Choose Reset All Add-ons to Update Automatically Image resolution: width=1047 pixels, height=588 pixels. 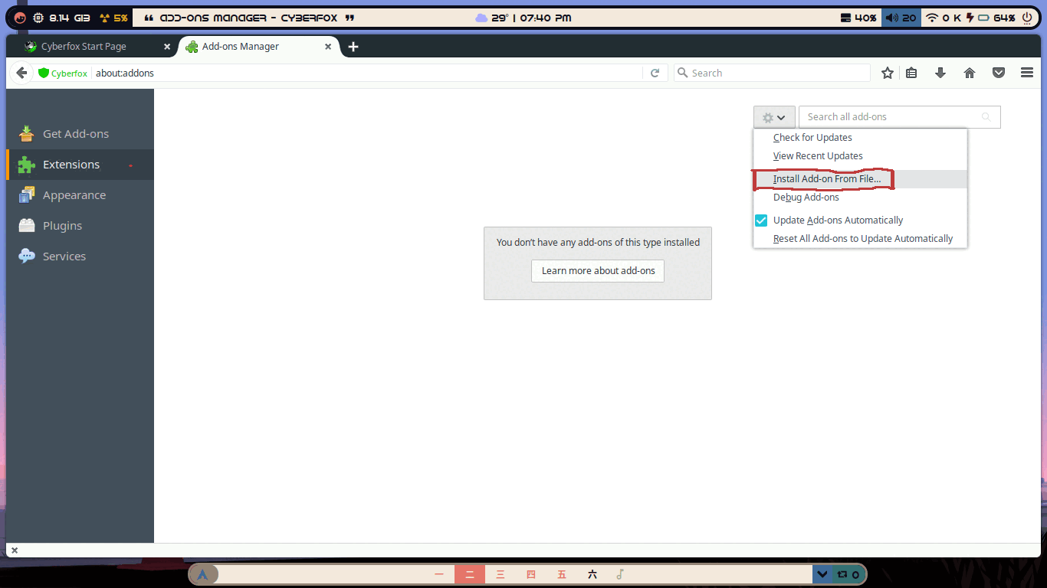(x=860, y=239)
